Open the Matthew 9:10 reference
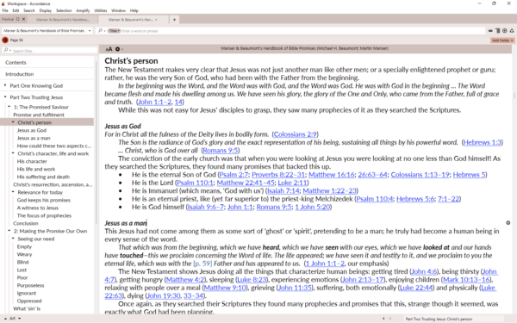The image size is (517, 323). pyautogui.click(x=225, y=288)
